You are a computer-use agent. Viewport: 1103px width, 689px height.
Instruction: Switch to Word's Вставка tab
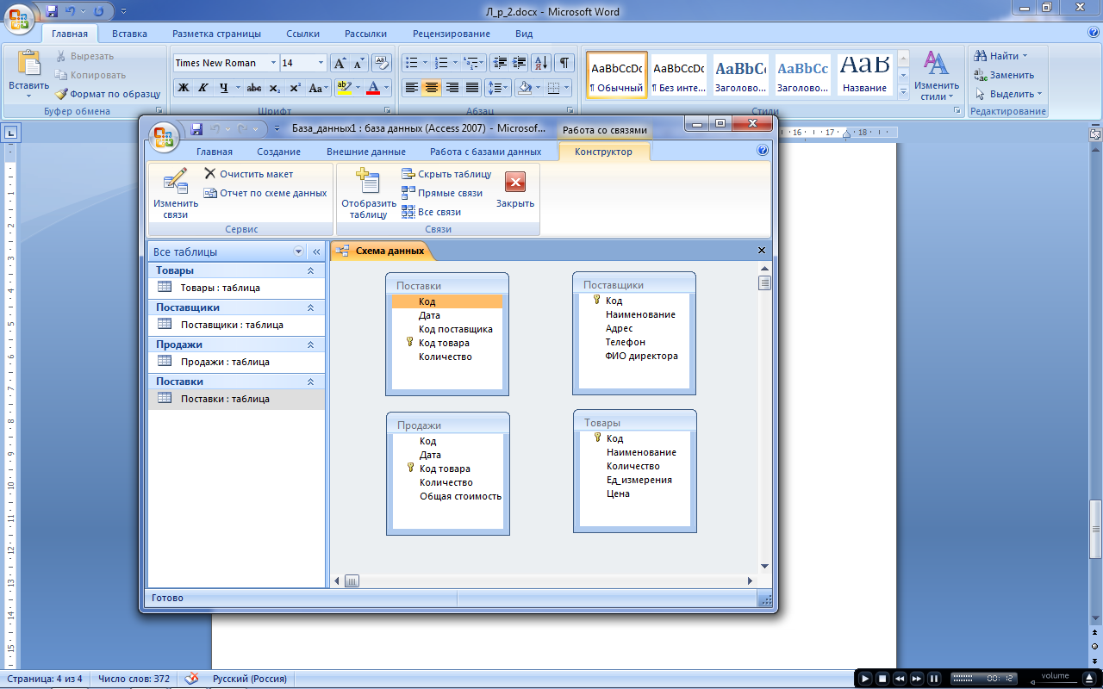129,34
